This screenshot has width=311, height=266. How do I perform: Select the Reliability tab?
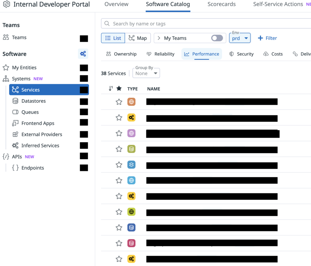[160, 54]
